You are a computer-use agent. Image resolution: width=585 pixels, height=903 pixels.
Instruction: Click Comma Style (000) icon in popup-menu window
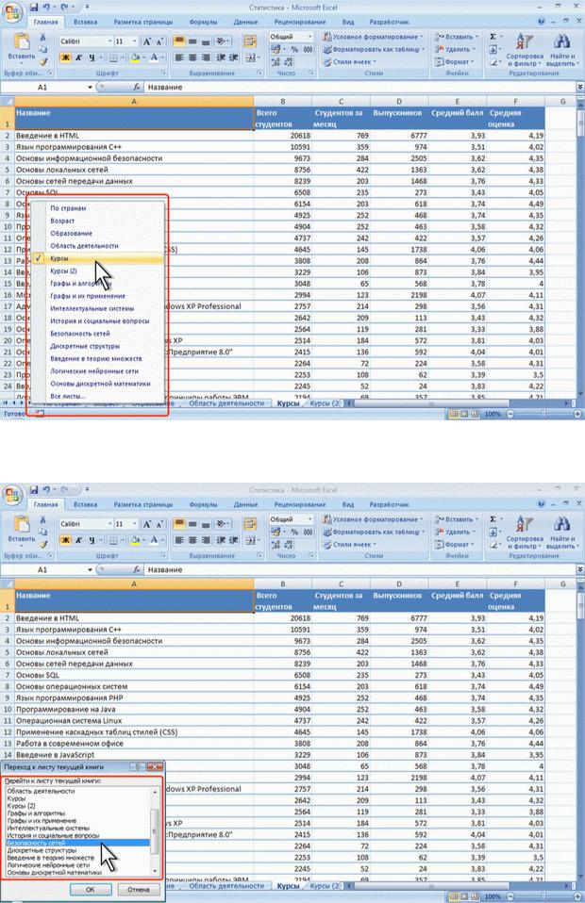click(309, 50)
